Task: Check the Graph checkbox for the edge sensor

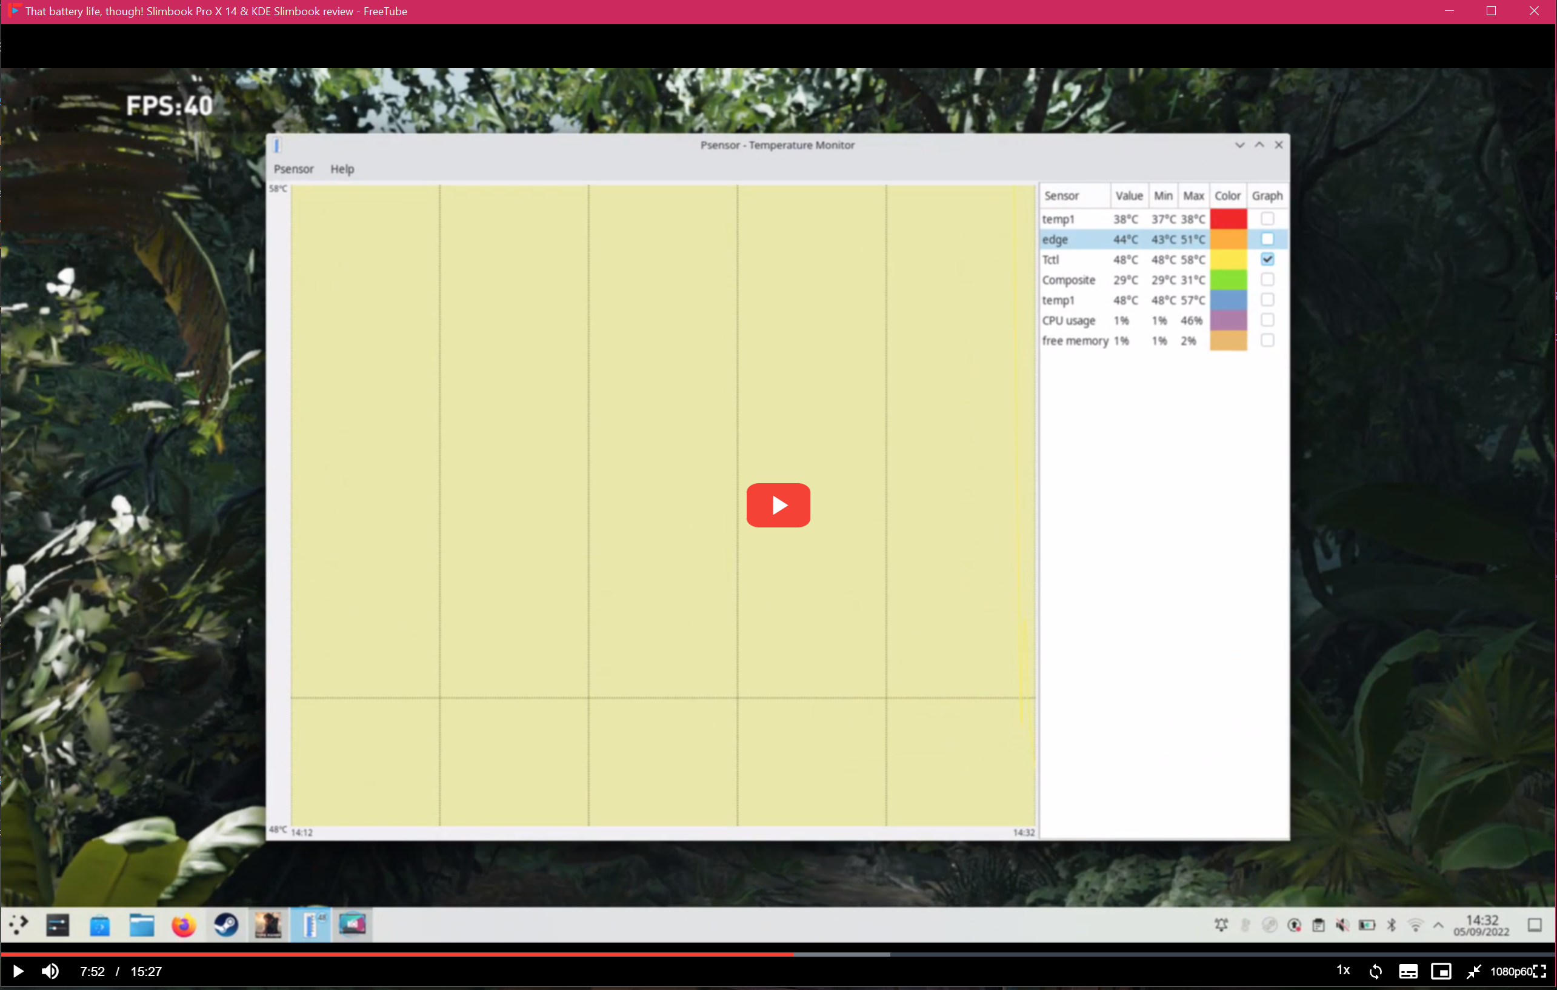Action: pyautogui.click(x=1267, y=239)
